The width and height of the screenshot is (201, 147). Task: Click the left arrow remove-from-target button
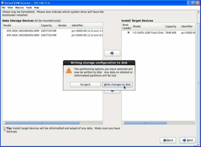point(112,92)
